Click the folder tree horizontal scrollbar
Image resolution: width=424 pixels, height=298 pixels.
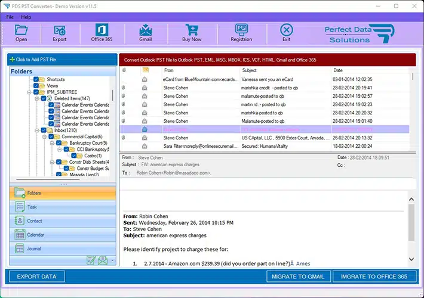pyautogui.click(x=48, y=179)
